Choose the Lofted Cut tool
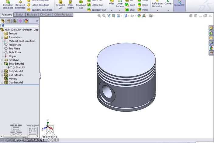Viewport: 214px width, 143px height. tap(95, 5)
